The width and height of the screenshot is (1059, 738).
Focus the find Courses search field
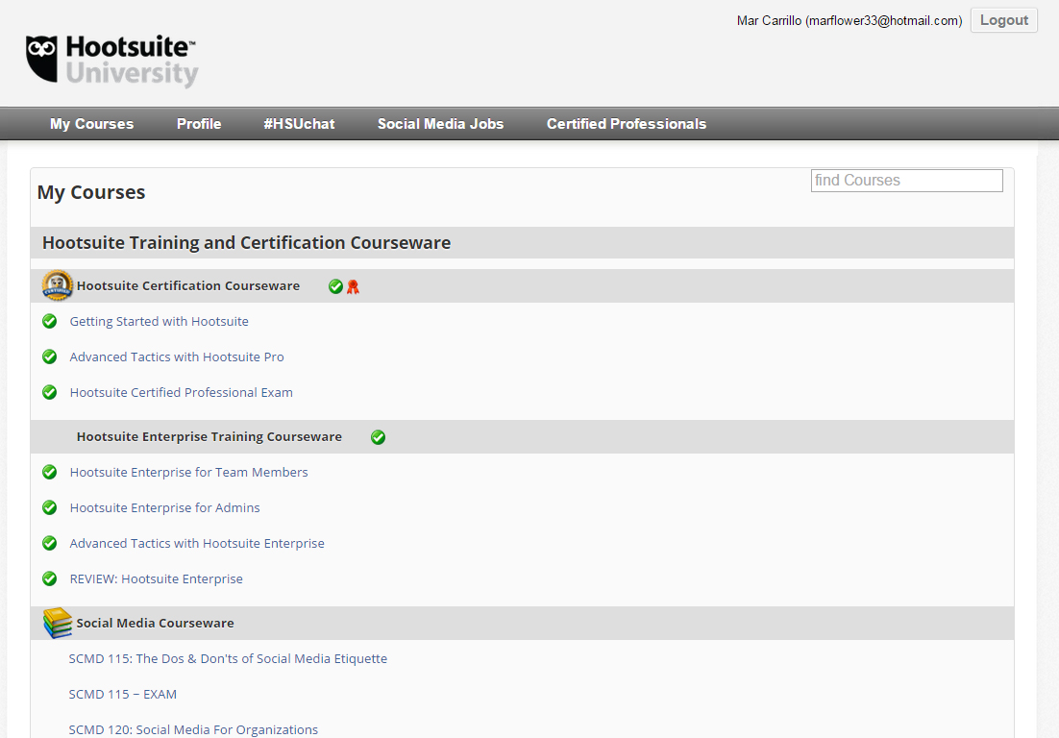pyautogui.click(x=906, y=181)
